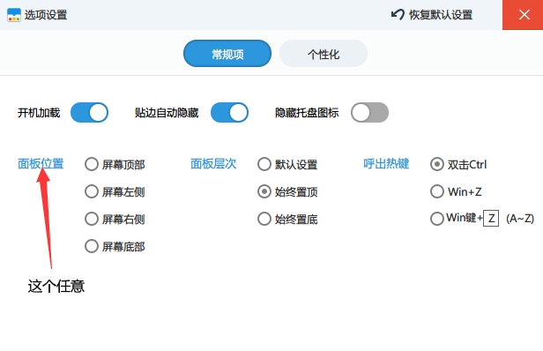
Task: Switch to the 常规项 tab
Action: click(227, 54)
